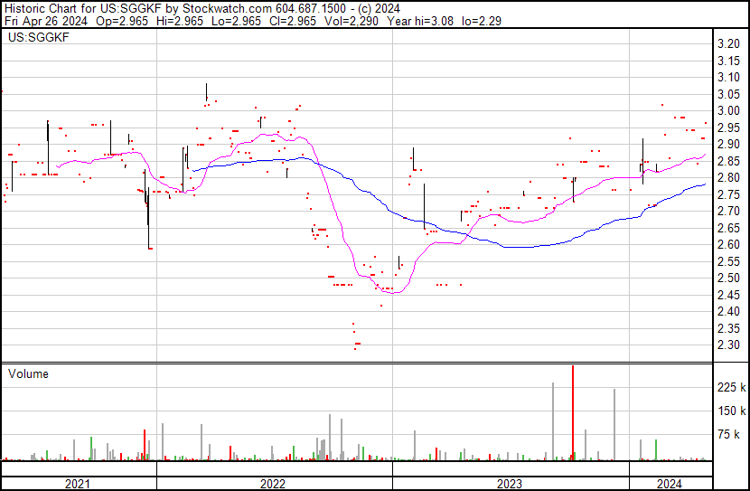This screenshot has width=750, height=491.
Task: Click the 2.40 price axis label
Action: tap(728, 312)
